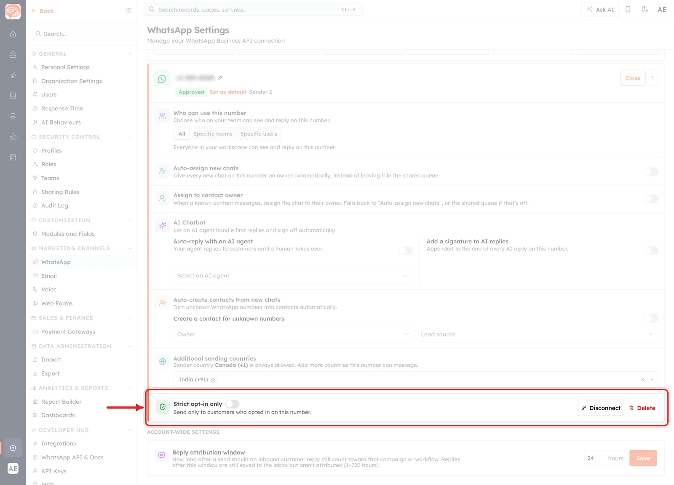
Task: Save the reply attribution window
Action: (643, 458)
